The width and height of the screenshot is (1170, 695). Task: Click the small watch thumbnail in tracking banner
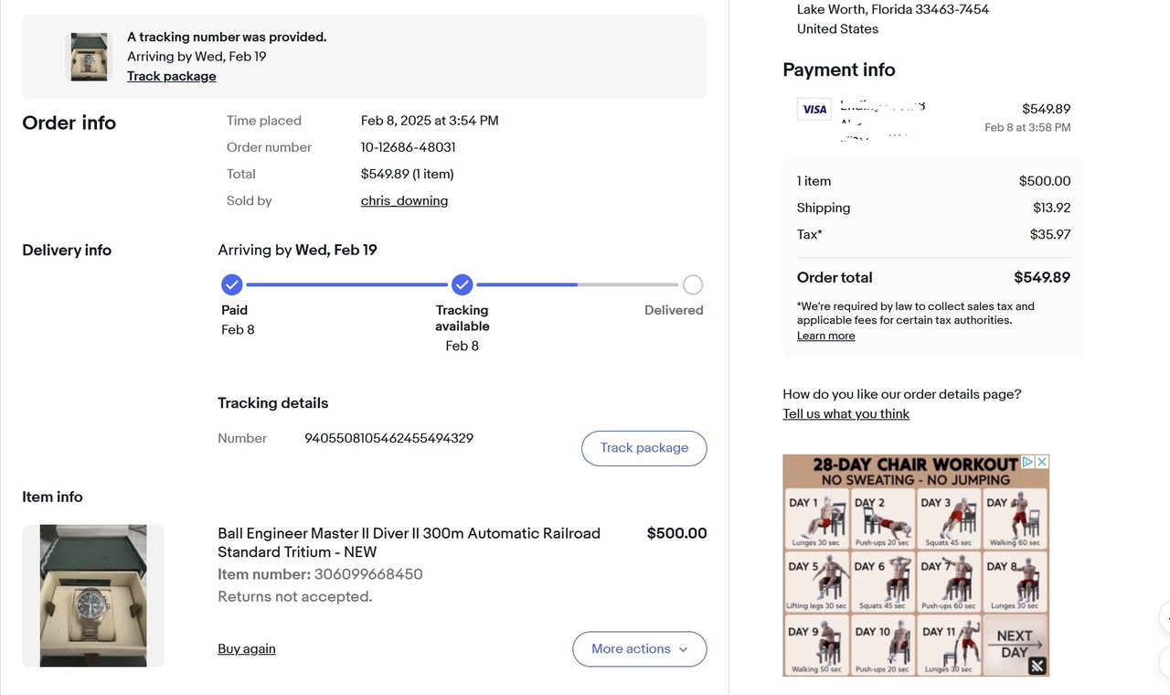[90, 57]
